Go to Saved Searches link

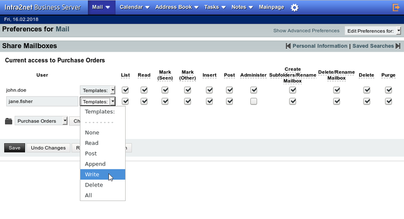click(373, 46)
